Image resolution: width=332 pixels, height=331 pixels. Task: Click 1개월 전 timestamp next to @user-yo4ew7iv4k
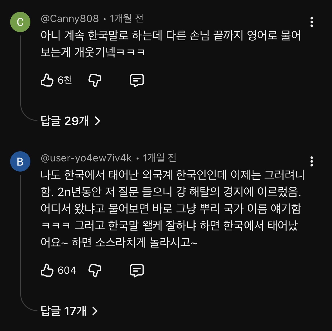(x=159, y=158)
